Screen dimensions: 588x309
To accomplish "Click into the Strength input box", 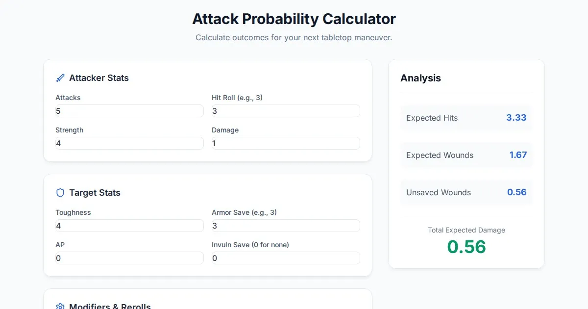I will [129, 143].
